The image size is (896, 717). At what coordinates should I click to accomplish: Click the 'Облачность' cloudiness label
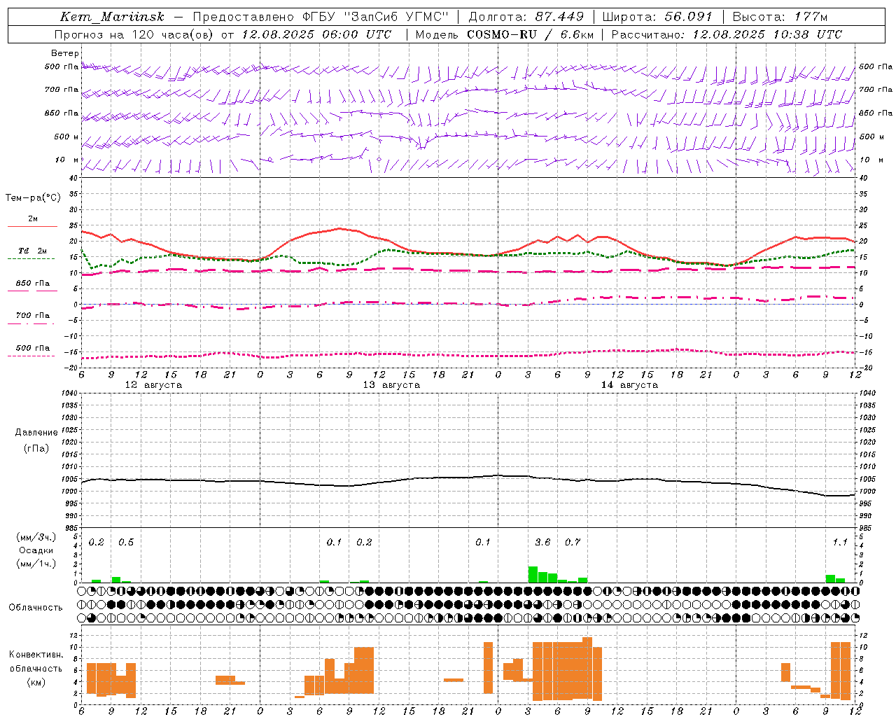pyautogui.click(x=36, y=607)
